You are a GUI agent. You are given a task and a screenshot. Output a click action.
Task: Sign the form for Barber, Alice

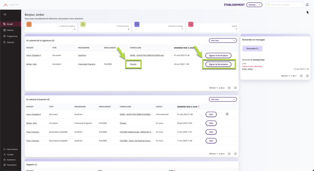click(x=218, y=64)
